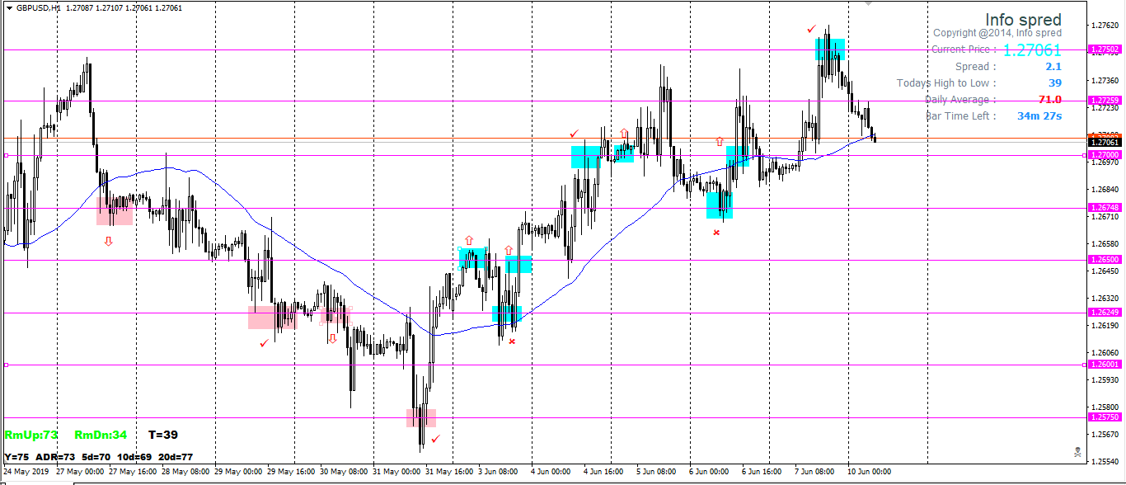The height and width of the screenshot is (485, 1126).
Task: Select the red up arrow near 4 Jun 16:00
Action: coord(624,133)
